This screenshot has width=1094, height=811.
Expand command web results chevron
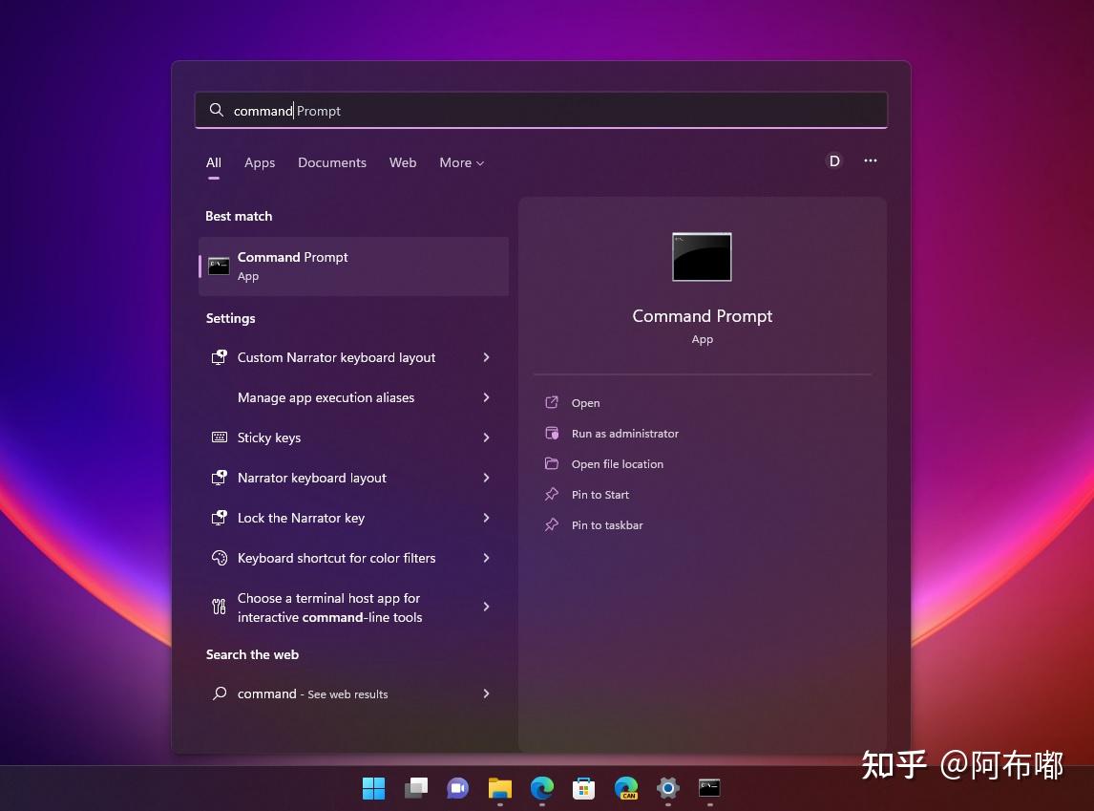click(x=486, y=694)
